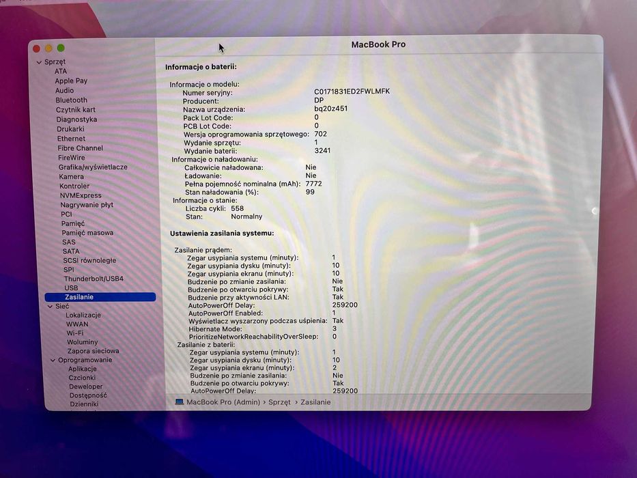This screenshot has width=637, height=478.
Task: Click MacBook Pro (Admin) path segment
Action: [x=223, y=402]
